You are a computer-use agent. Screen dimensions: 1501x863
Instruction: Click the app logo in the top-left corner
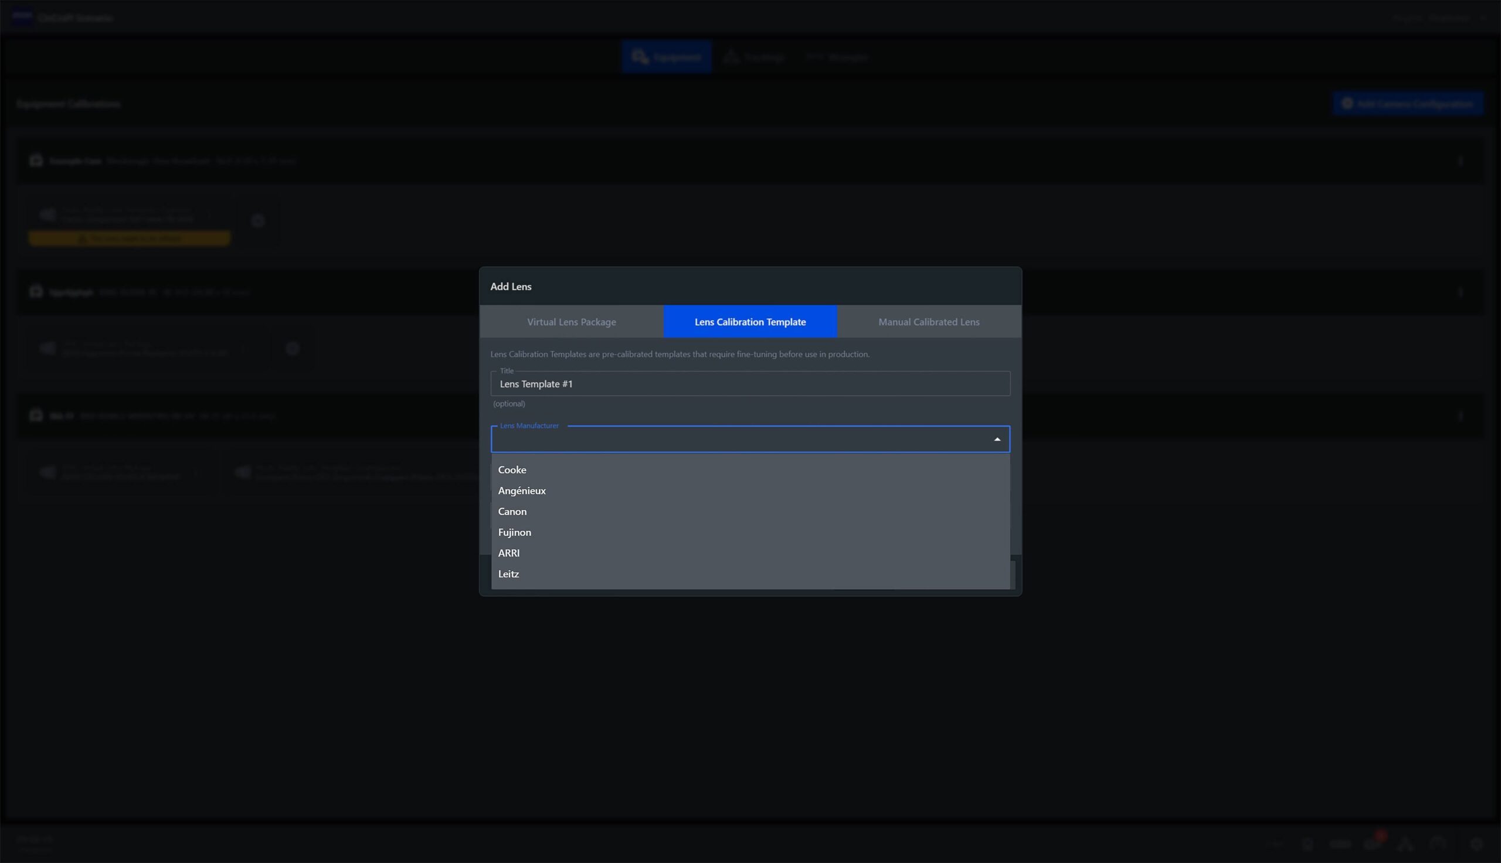coord(22,17)
